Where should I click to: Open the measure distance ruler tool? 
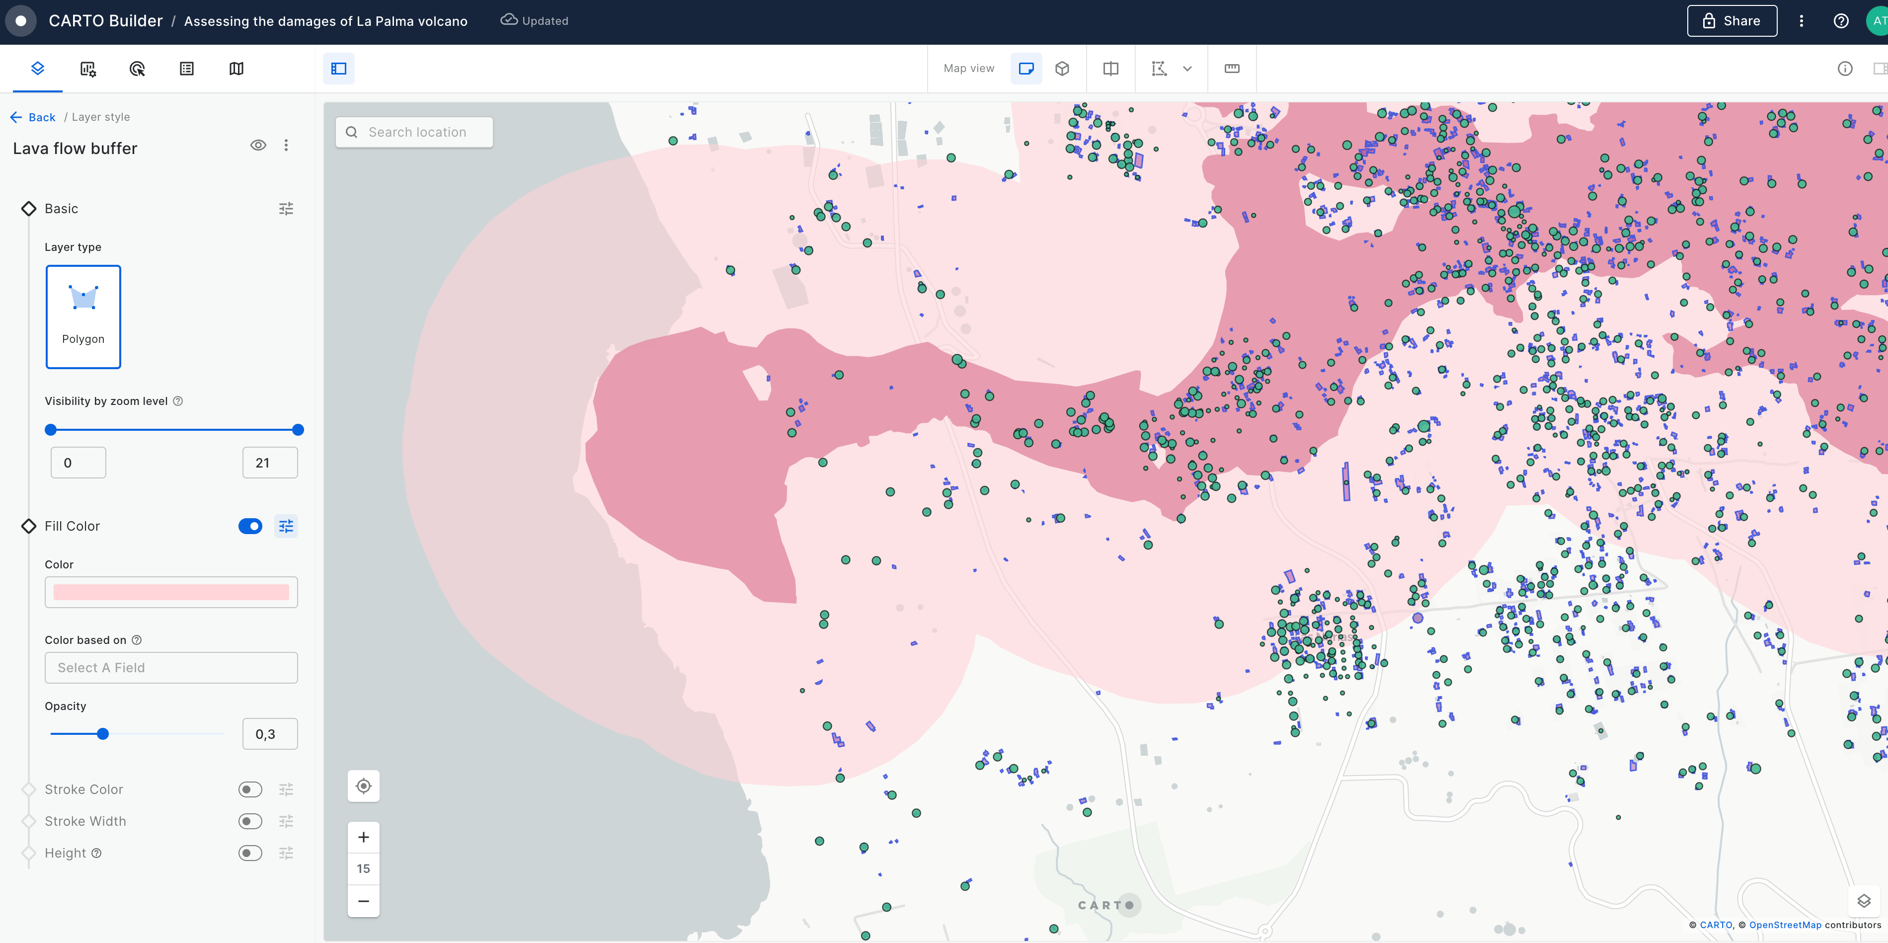coord(1232,68)
